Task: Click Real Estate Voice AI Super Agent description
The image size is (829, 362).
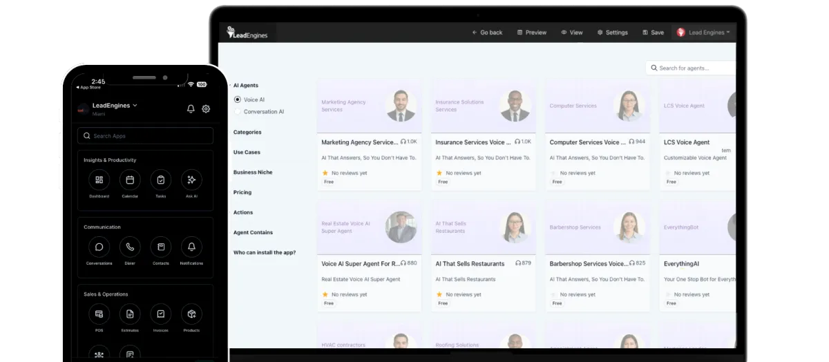Action: coord(361,279)
